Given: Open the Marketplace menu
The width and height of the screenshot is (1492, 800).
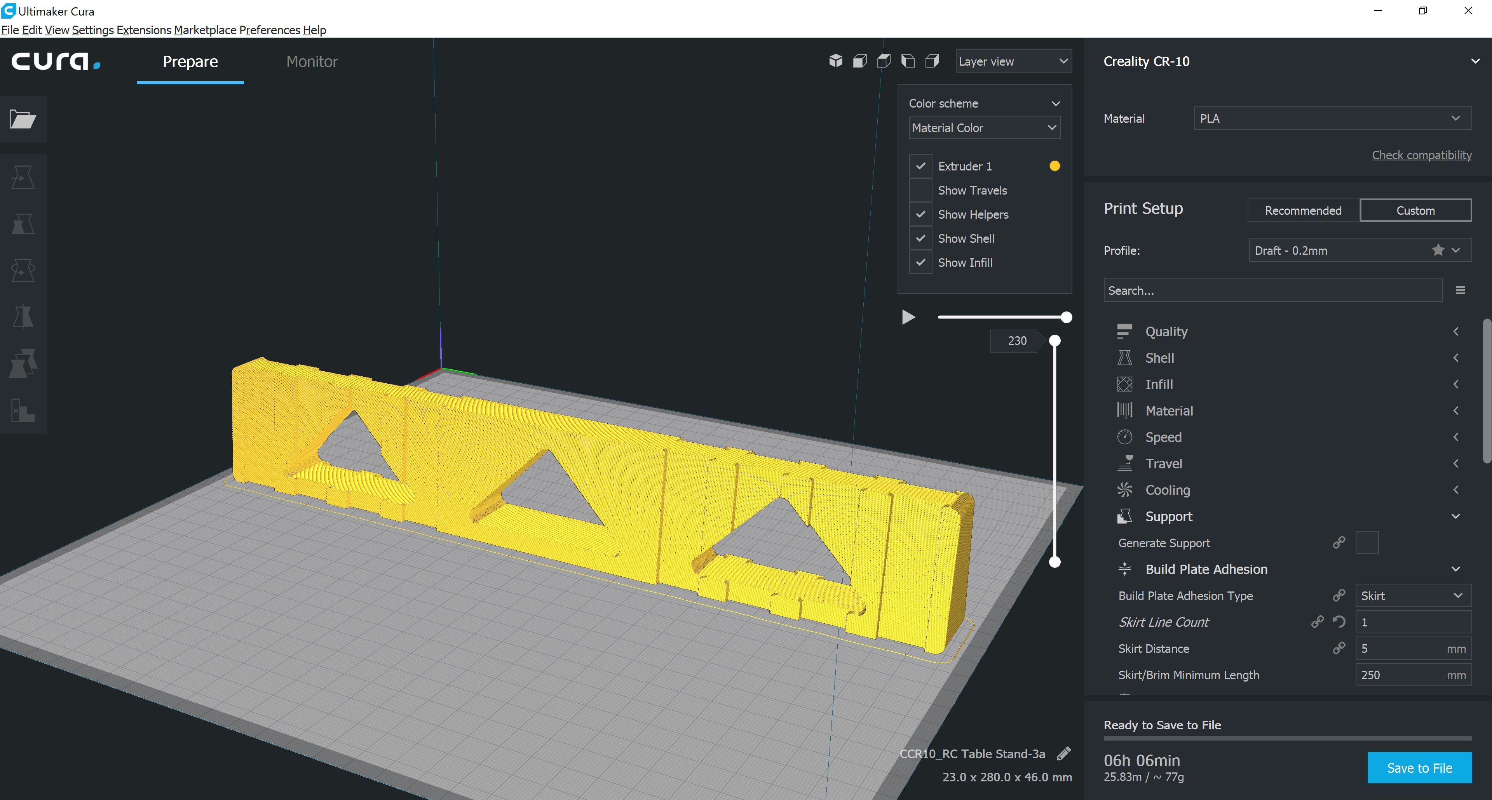Looking at the screenshot, I should click(x=205, y=30).
